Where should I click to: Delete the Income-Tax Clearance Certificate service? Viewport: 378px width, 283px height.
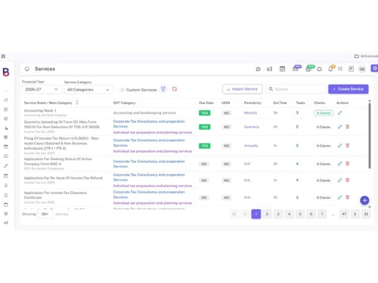(x=348, y=198)
